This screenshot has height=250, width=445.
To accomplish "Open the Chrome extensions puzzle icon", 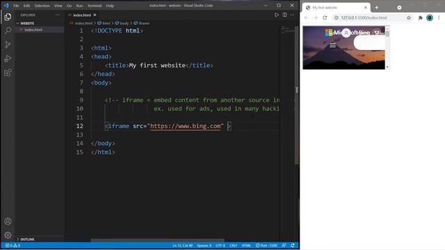I will tap(420, 17).
